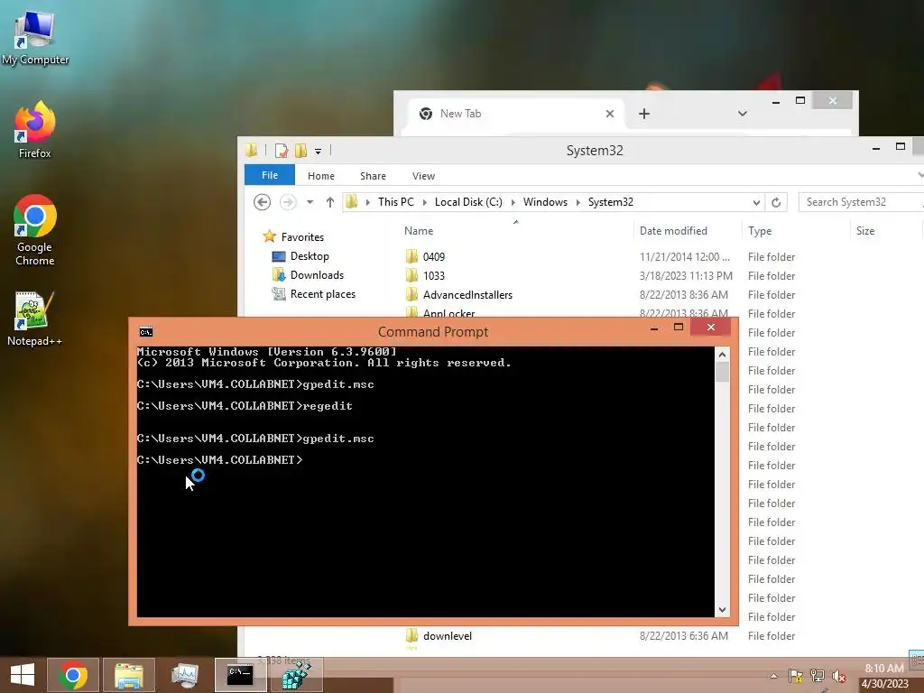Click Windows in the address breadcrumb

click(545, 202)
